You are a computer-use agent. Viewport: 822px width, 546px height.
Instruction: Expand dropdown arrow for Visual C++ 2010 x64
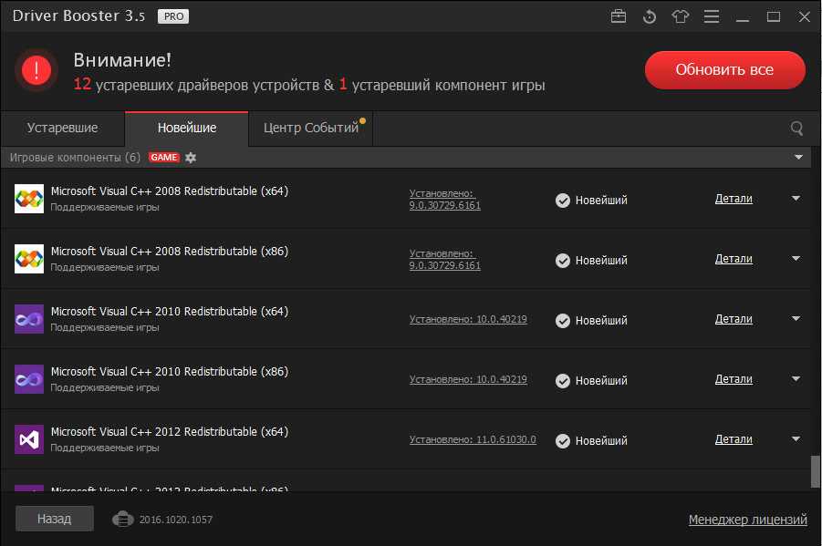pyautogui.click(x=796, y=319)
